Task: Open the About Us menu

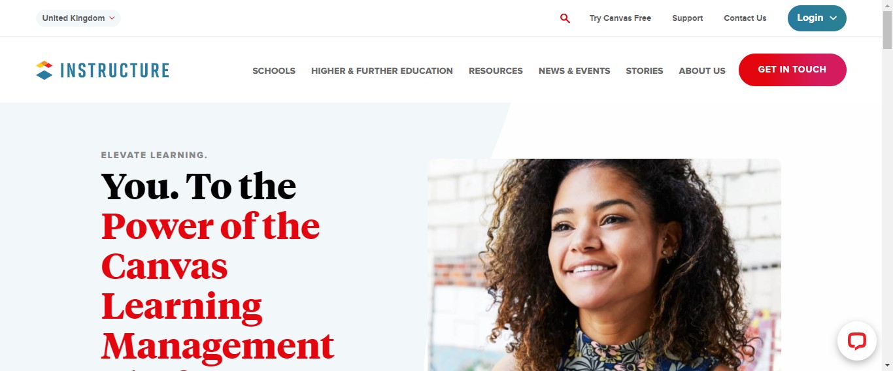Action: [702, 71]
